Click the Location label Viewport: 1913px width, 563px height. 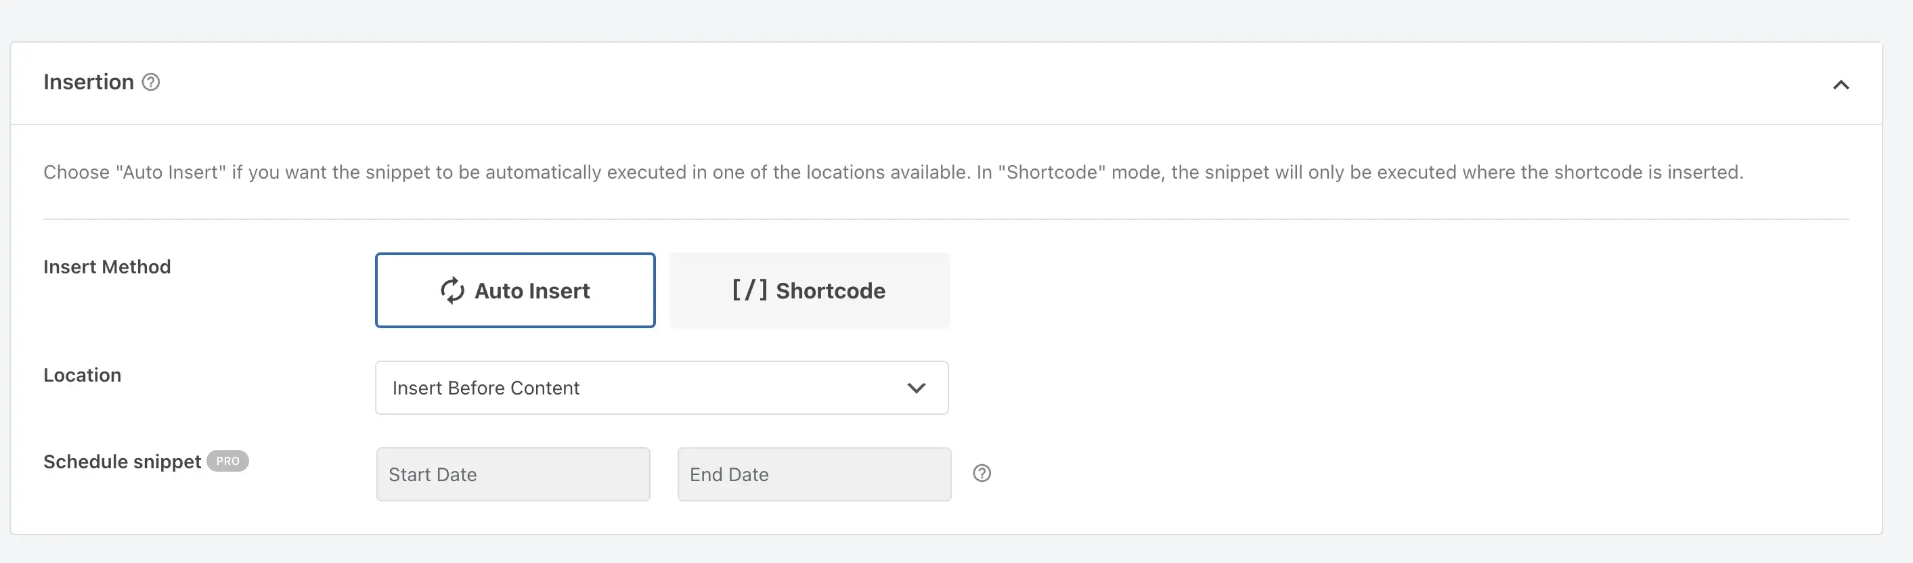coord(83,375)
